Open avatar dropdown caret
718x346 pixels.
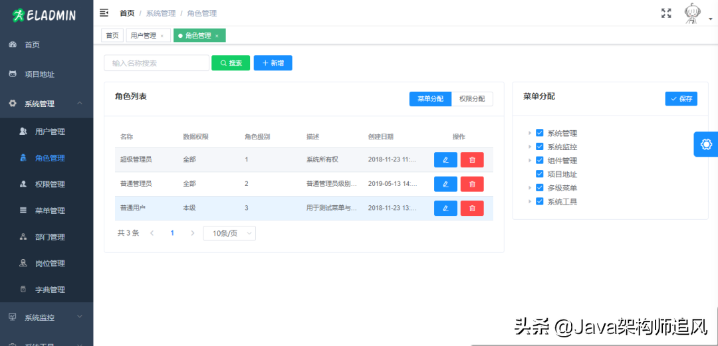(711, 19)
